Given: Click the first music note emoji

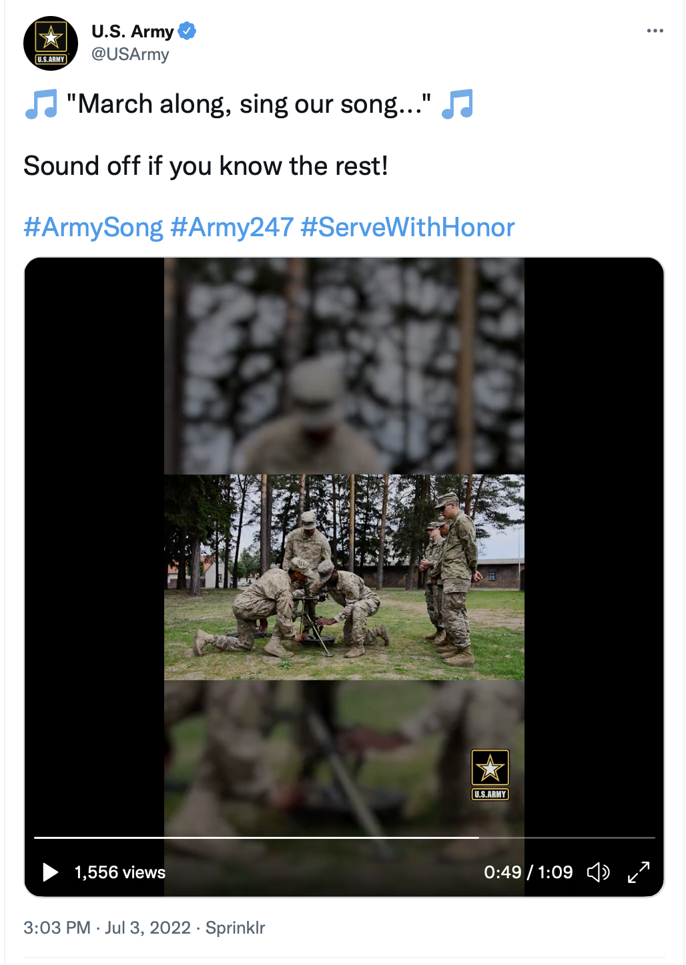Looking at the screenshot, I should [41, 104].
